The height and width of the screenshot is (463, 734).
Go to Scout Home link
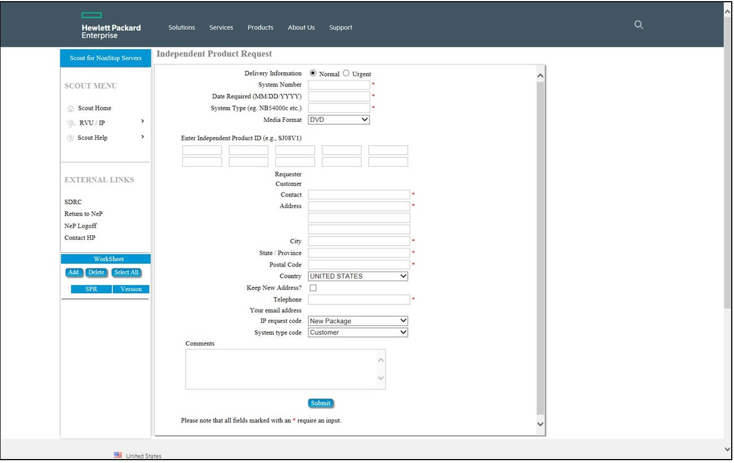coord(94,108)
